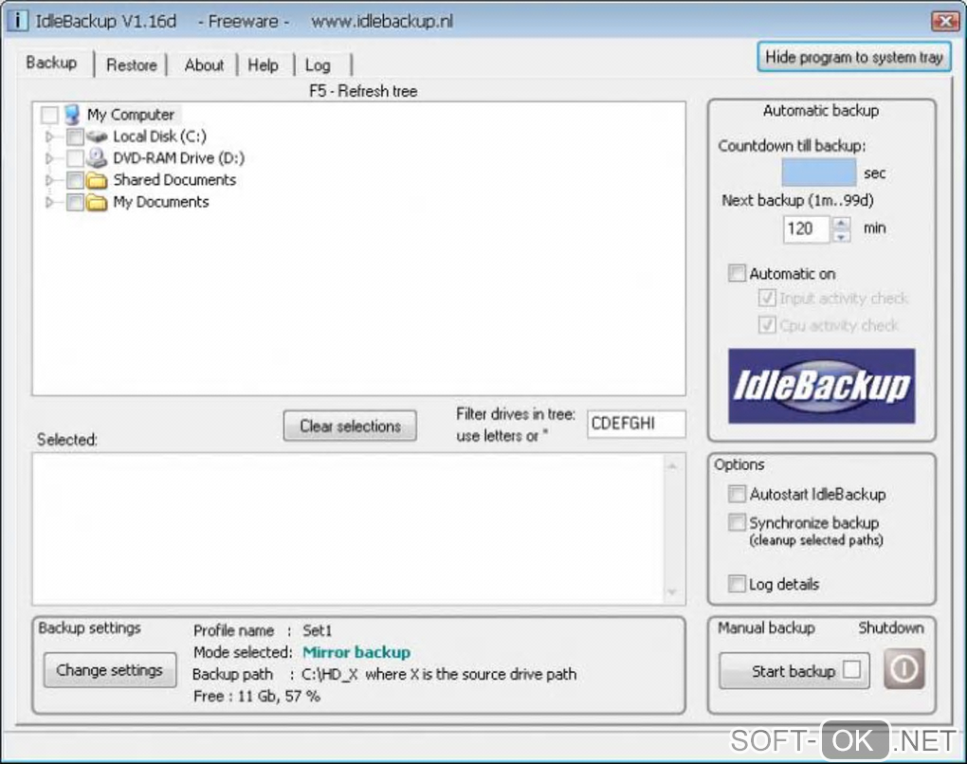967x764 pixels.
Task: Select the My Computer tree label
Action: point(131,115)
